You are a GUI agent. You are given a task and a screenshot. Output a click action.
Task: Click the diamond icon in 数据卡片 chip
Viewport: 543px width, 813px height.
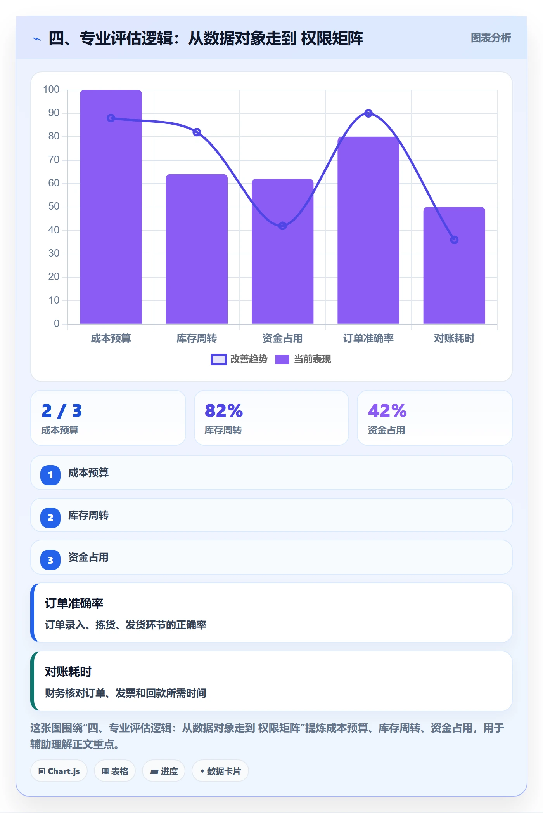tap(202, 771)
